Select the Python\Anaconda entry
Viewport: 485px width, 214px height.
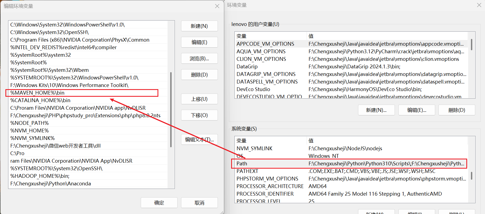point(88,183)
